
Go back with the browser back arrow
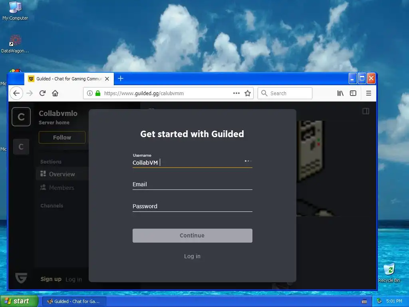[x=16, y=93]
